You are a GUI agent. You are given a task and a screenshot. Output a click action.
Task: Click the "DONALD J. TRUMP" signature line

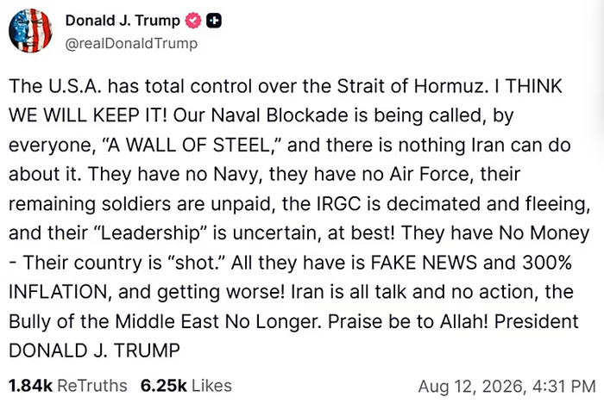[x=94, y=350]
